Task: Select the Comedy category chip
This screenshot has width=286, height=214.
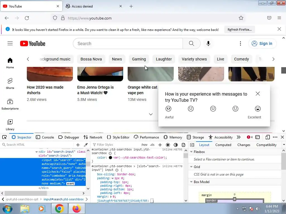Action: 242,59
